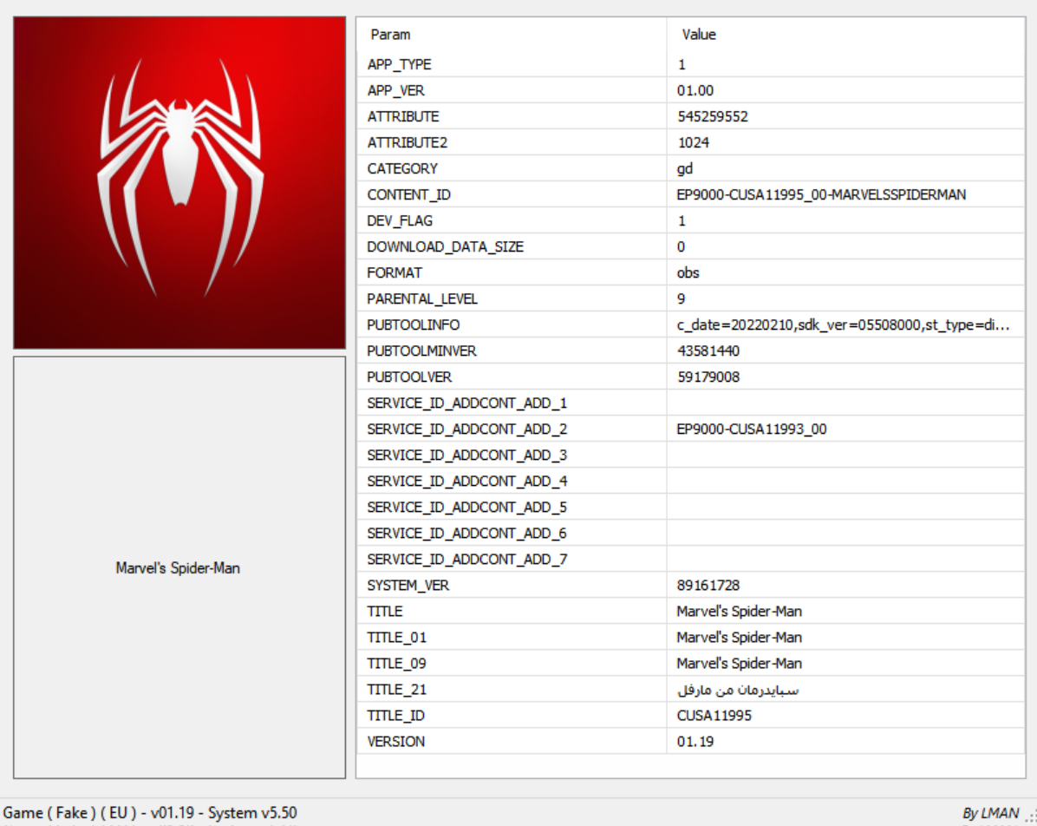Click the By LMAN credit text
The width and height of the screenshot is (1037, 826).
990,814
